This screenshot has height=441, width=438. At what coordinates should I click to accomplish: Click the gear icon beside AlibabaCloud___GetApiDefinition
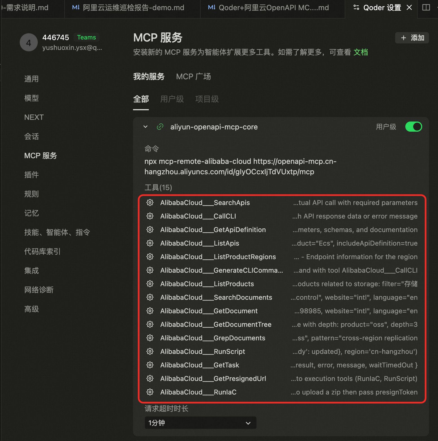tap(150, 230)
